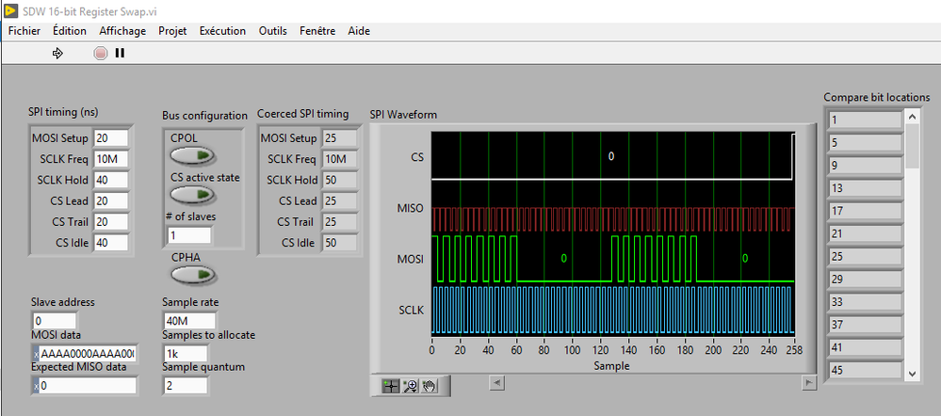
Task: Click the Pause button in the toolbar
Action: click(x=120, y=54)
